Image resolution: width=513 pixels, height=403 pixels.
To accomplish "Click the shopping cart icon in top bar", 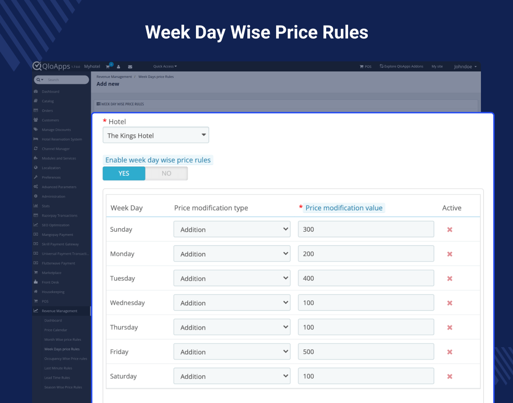I will tap(108, 67).
